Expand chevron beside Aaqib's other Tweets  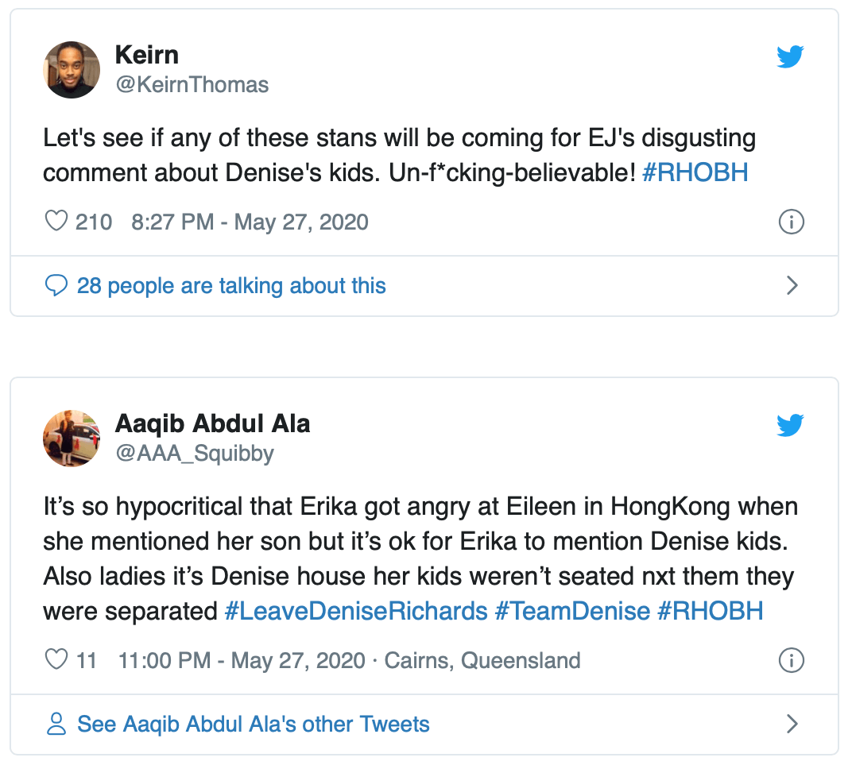point(792,724)
